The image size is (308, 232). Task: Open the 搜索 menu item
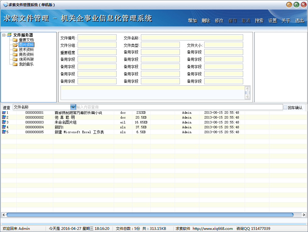tap(259, 21)
